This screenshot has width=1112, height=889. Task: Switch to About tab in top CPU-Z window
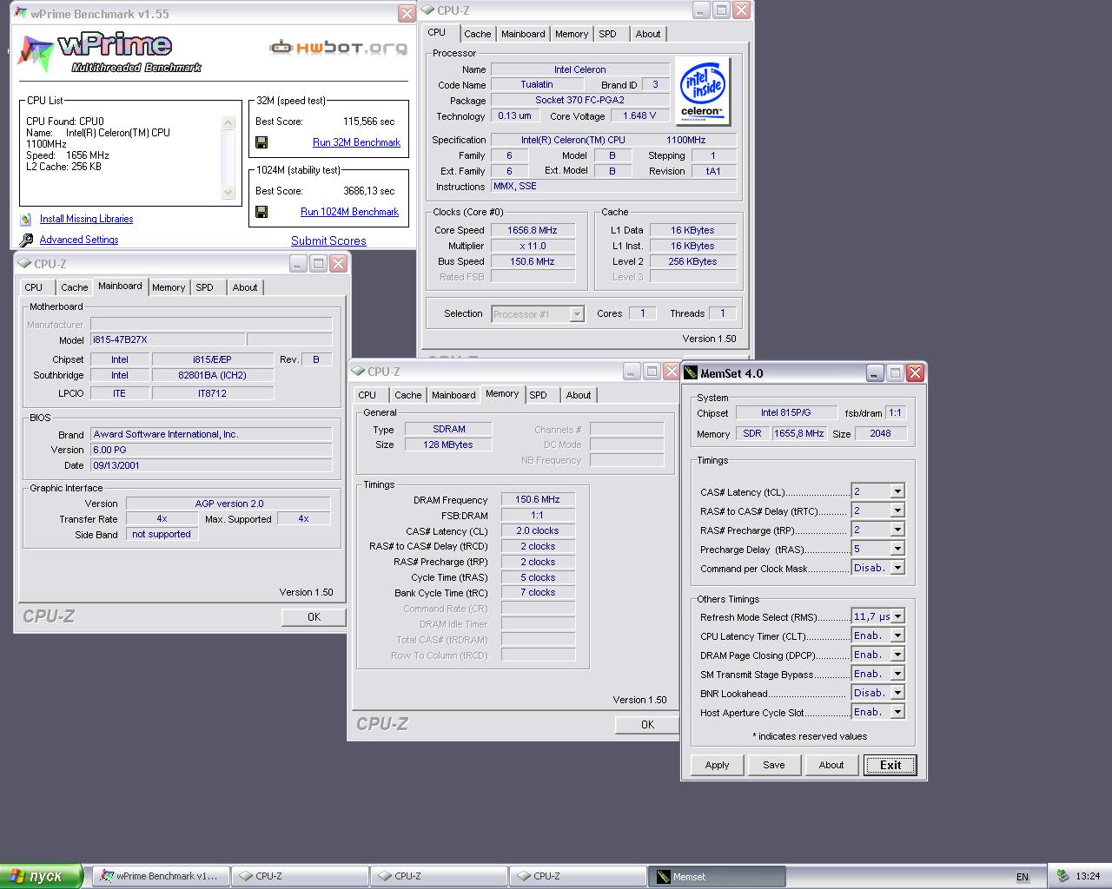point(648,34)
